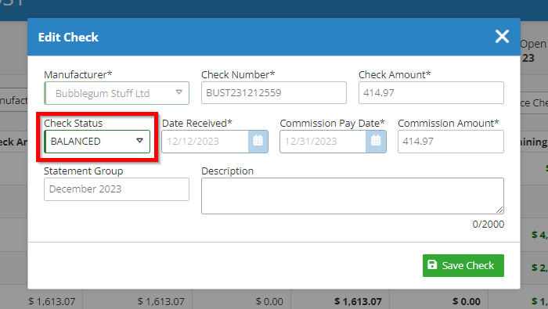Viewport: 548px width, 309px height.
Task: Click the Check Number field
Action: (274, 93)
